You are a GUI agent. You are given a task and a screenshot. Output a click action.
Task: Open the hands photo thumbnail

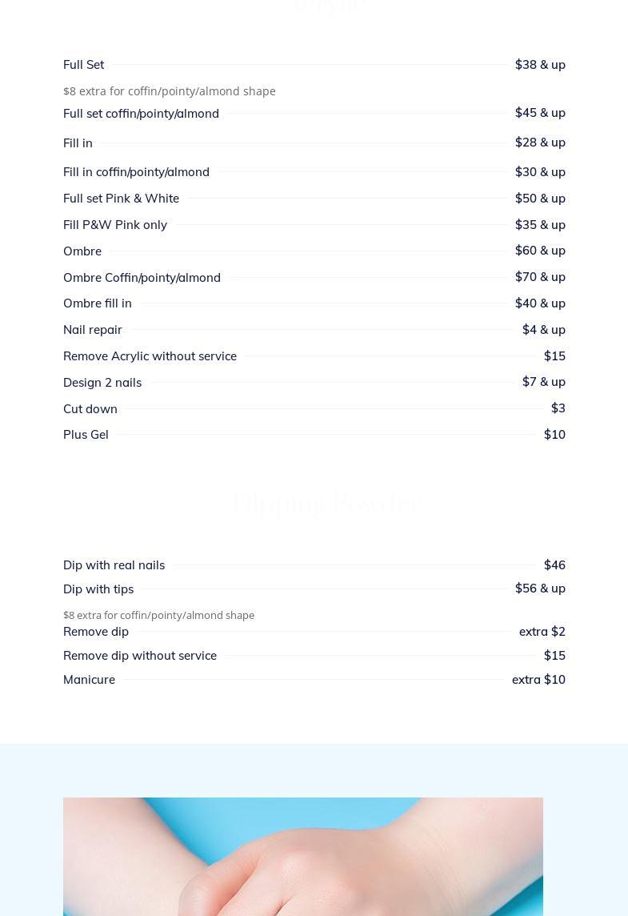[303, 857]
